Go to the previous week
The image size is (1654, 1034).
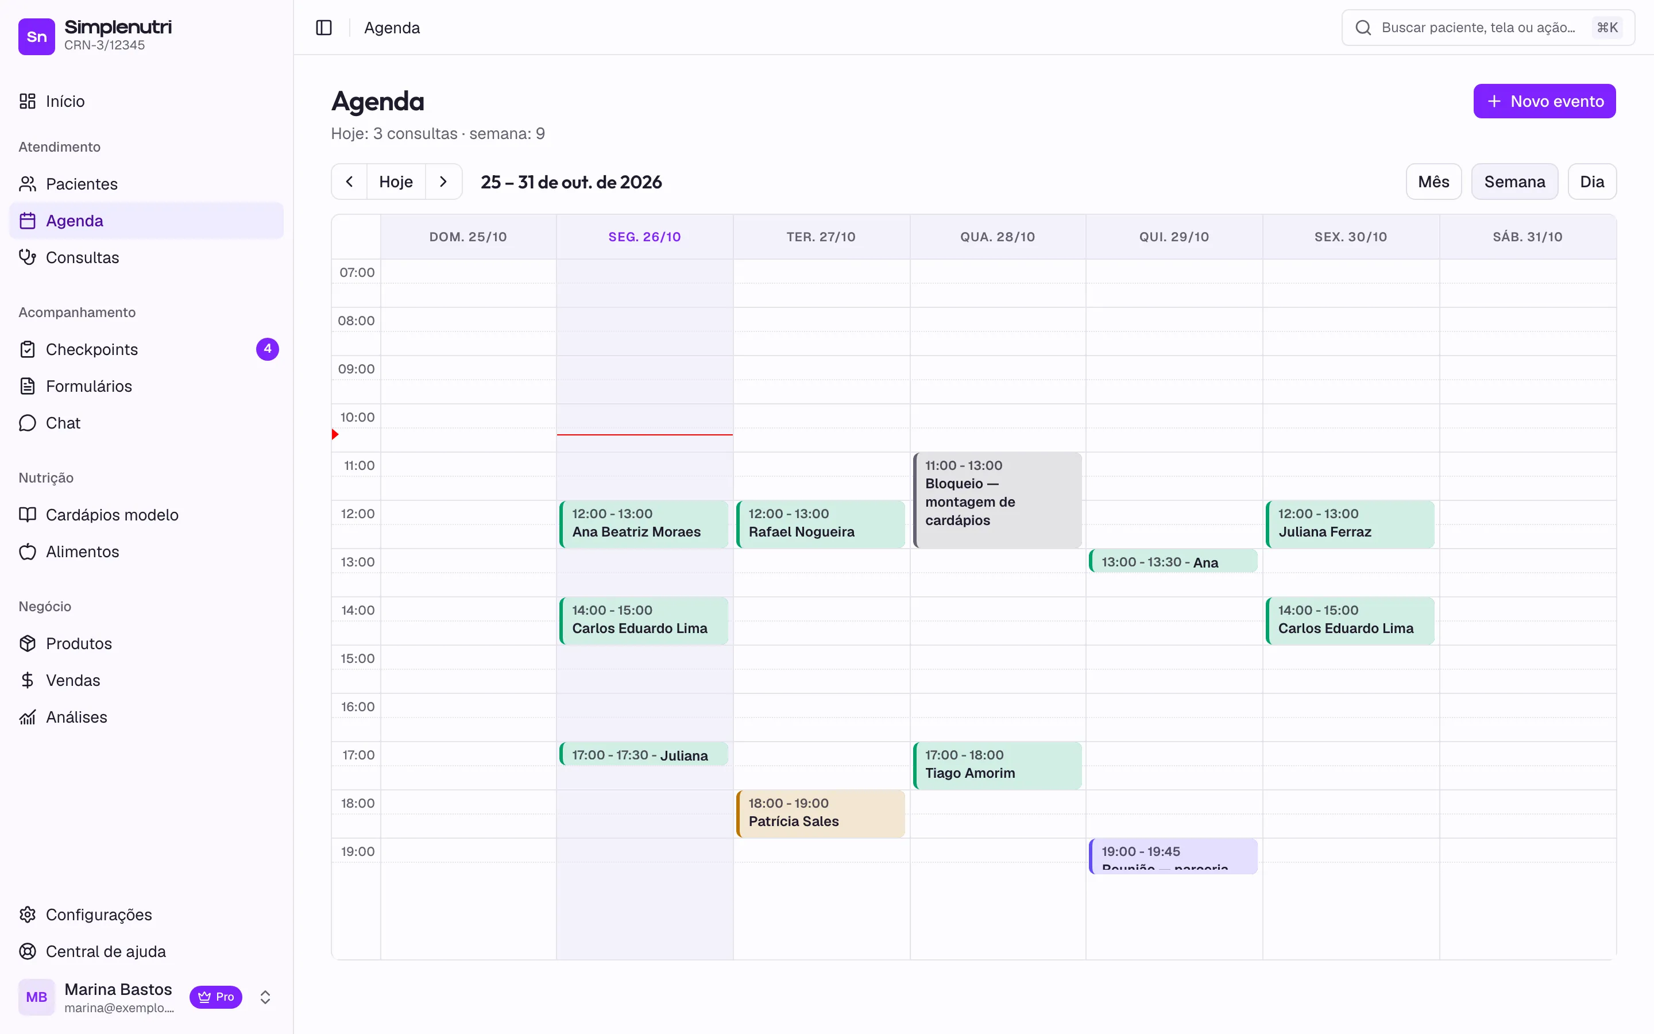pyautogui.click(x=349, y=182)
